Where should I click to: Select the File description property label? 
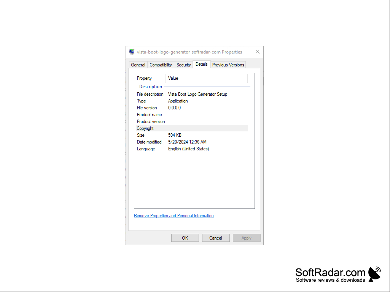[150, 94]
